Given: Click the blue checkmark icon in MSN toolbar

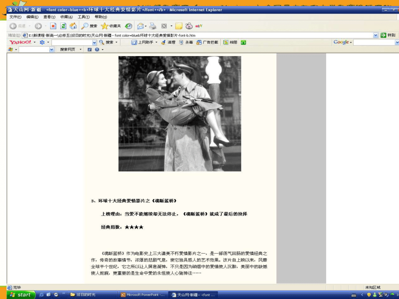Looking at the screenshot, I should pyautogui.click(x=90, y=49).
